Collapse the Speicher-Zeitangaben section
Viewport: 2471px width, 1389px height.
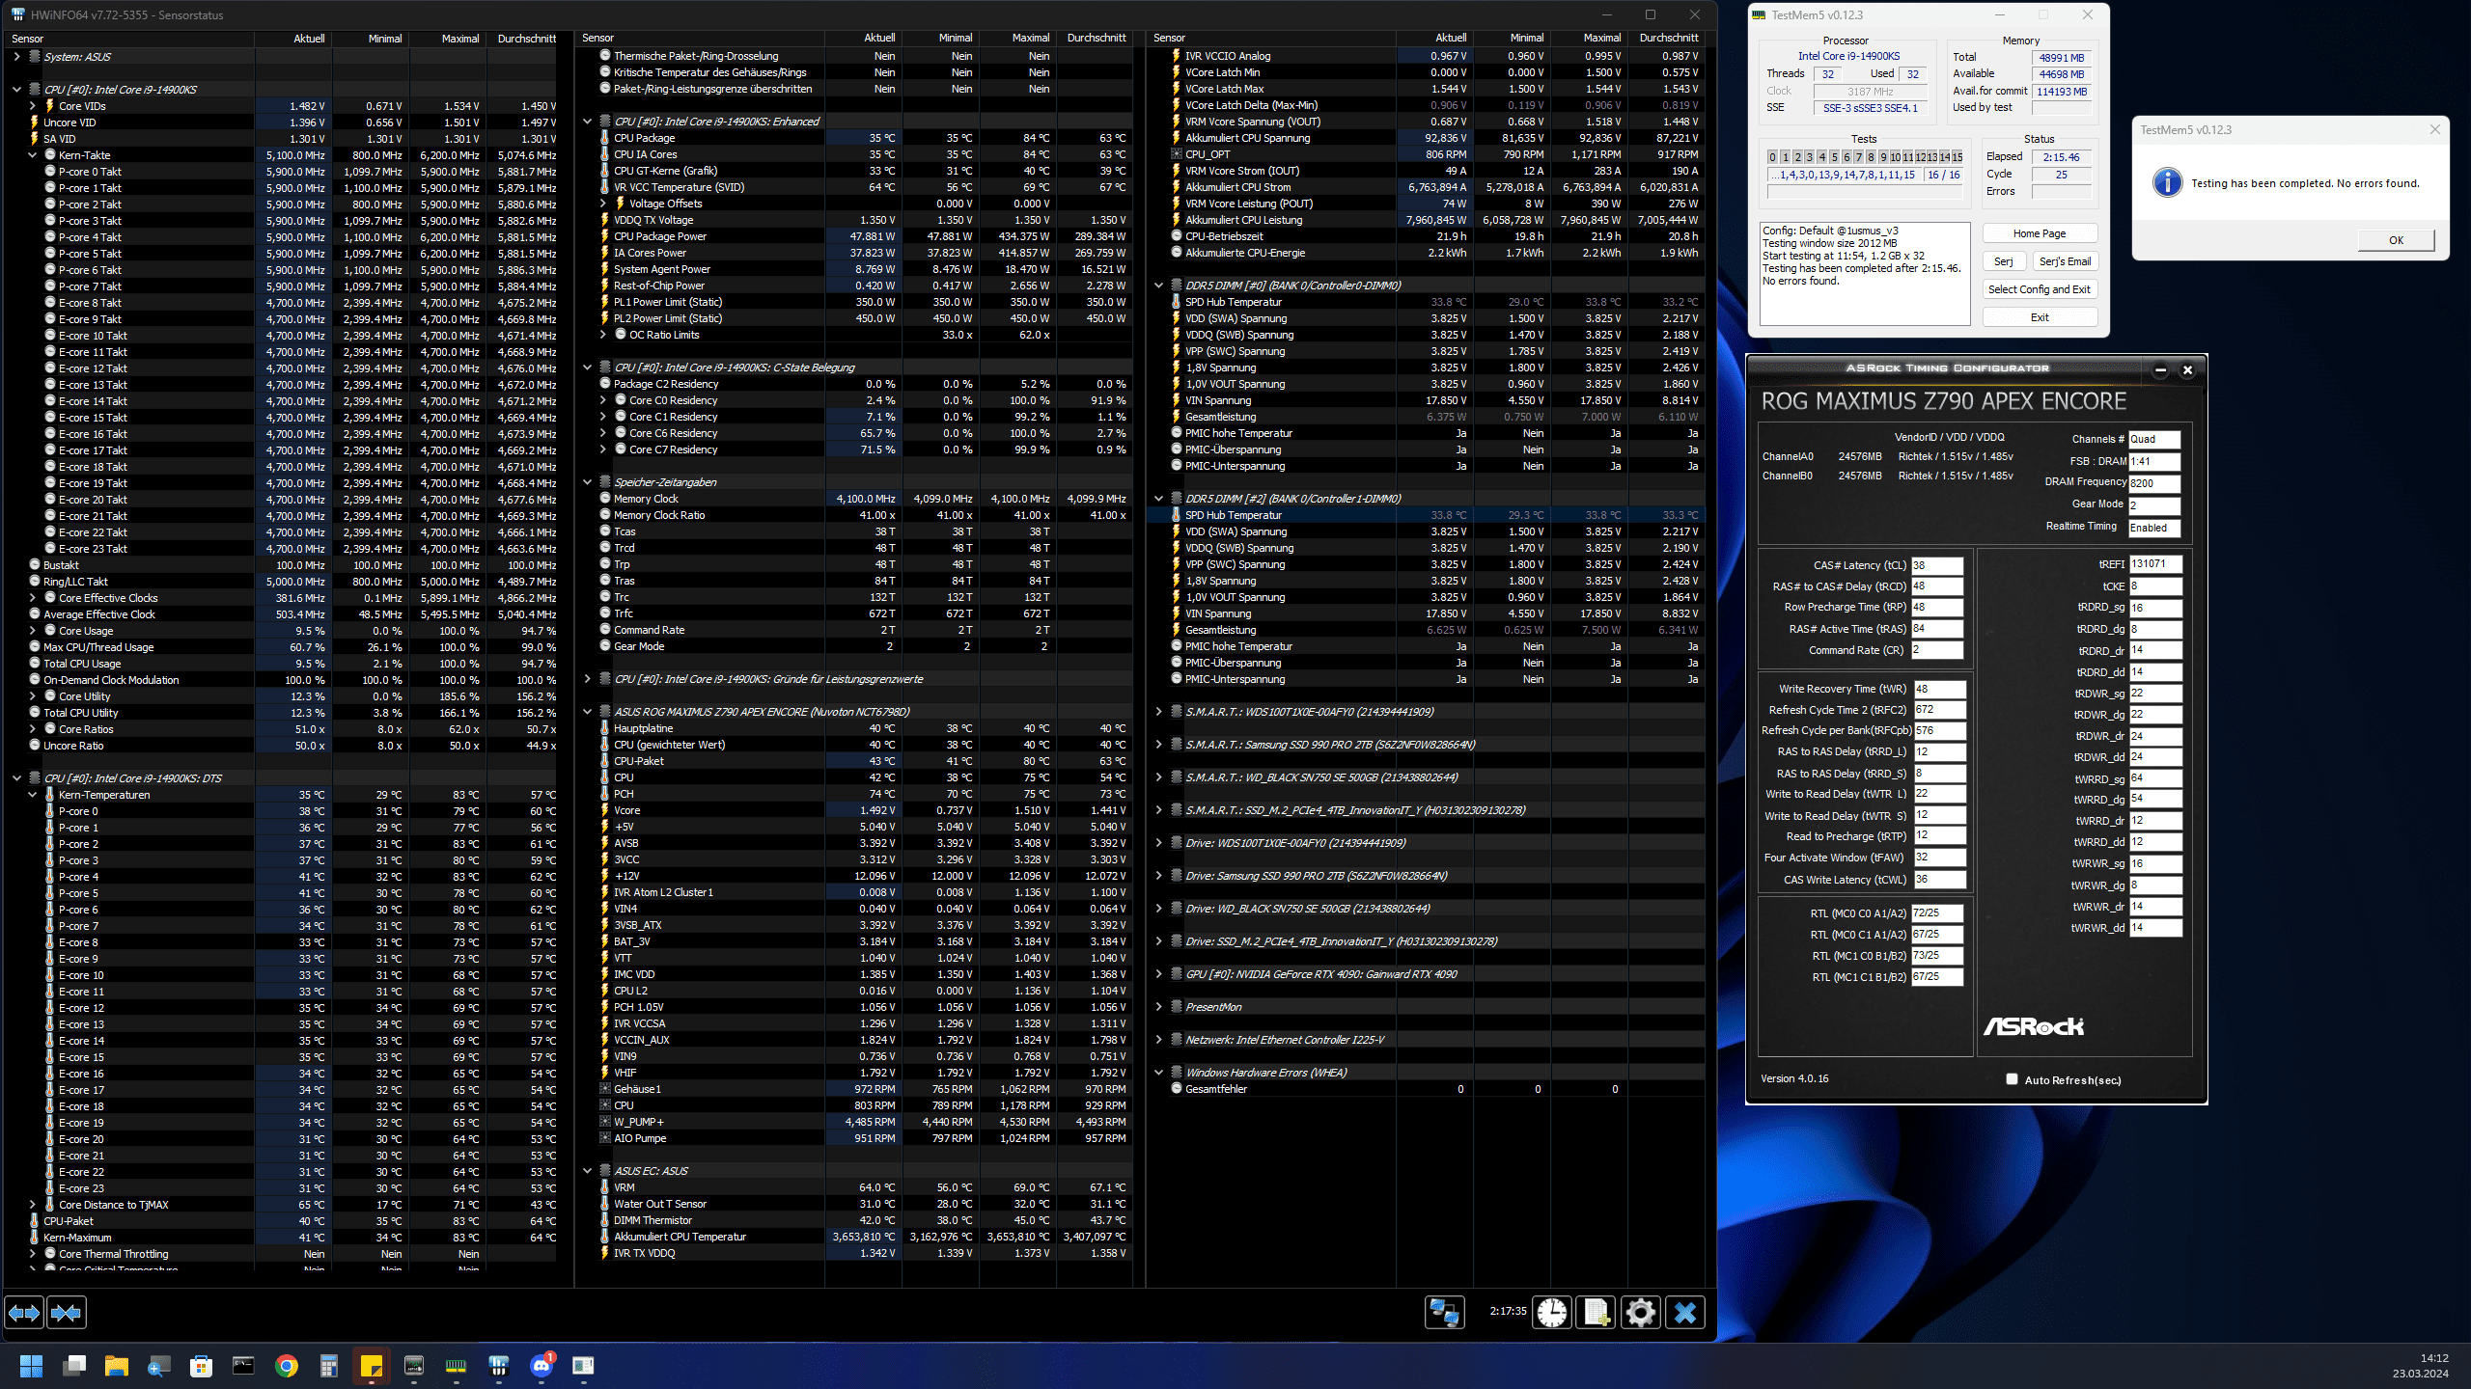[x=588, y=482]
